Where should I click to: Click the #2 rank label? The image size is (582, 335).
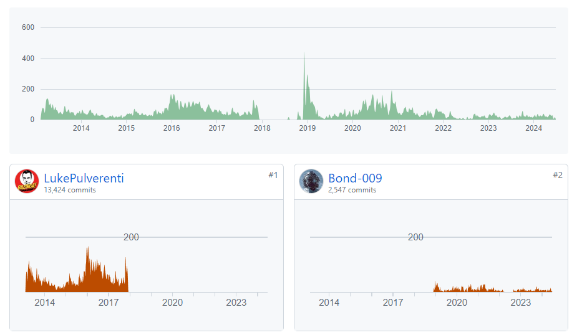tap(558, 175)
